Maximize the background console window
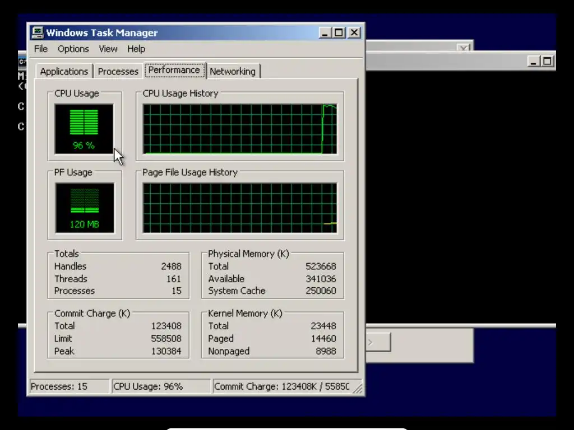The image size is (574, 430). pos(547,62)
